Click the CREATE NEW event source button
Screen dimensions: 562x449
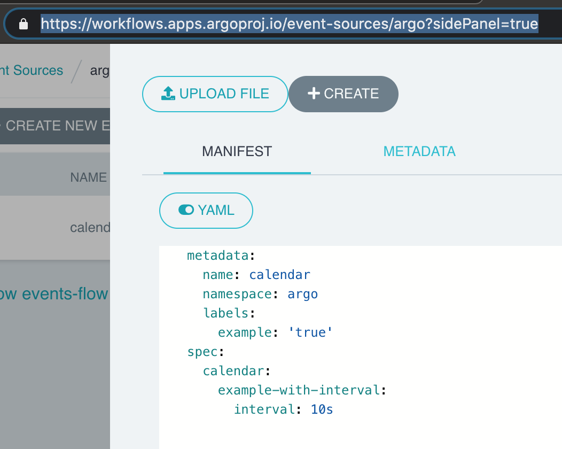point(55,126)
